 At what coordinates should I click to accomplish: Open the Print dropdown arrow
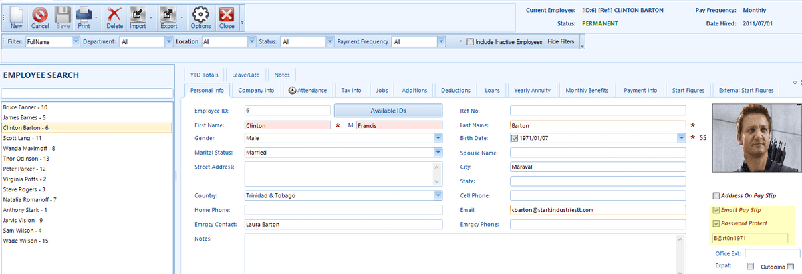[x=96, y=17]
